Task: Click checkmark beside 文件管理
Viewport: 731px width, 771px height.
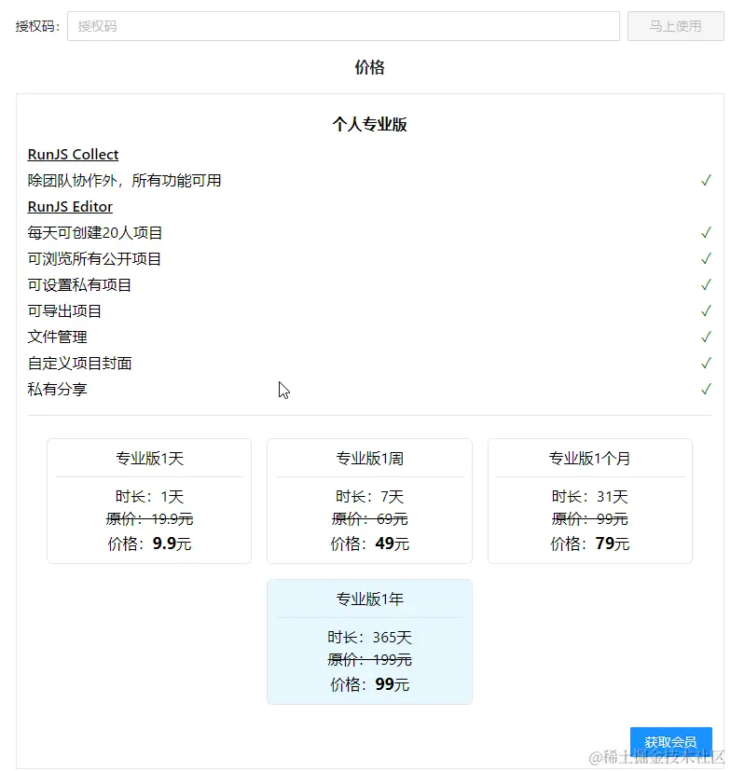Action: coord(706,337)
